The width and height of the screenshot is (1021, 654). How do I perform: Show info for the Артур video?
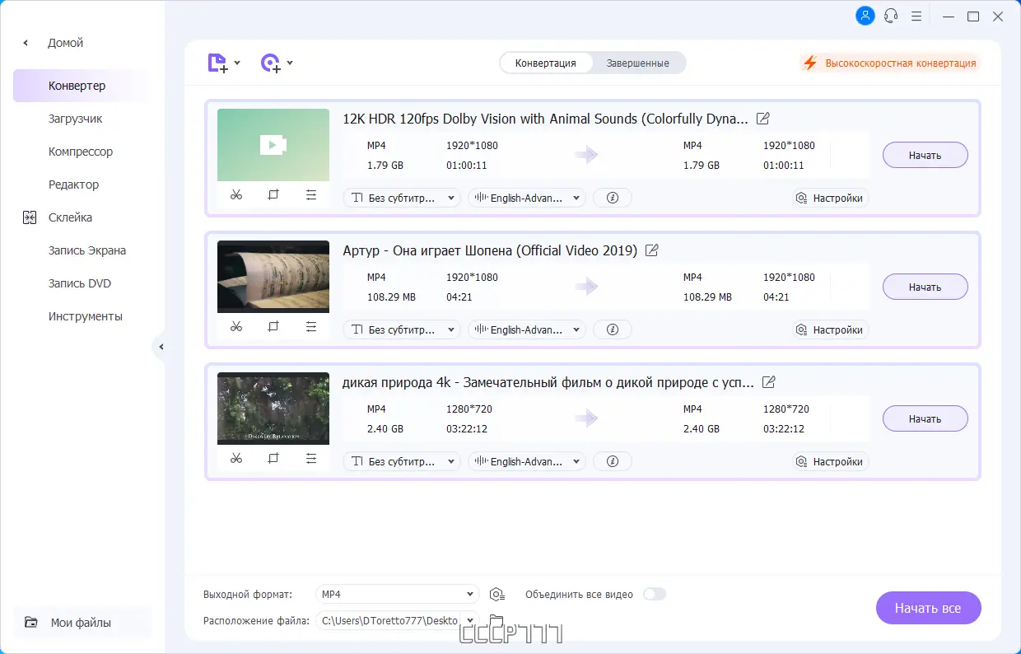[612, 329]
